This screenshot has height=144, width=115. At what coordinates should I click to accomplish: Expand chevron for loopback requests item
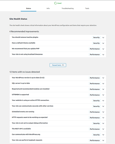103,140
